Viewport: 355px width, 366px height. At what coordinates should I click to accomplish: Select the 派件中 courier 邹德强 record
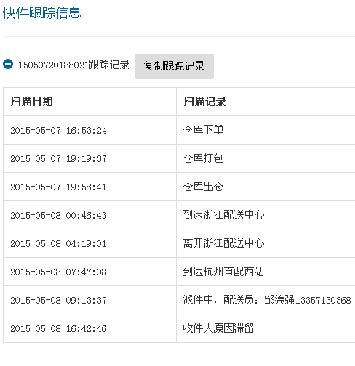267,300
